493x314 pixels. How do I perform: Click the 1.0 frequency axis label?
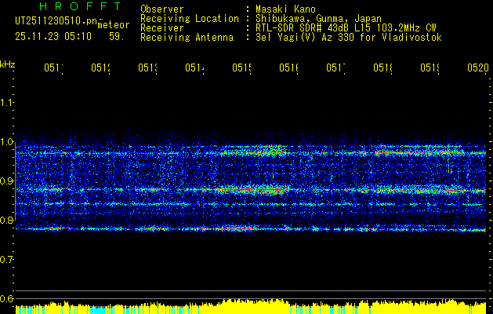[6, 142]
